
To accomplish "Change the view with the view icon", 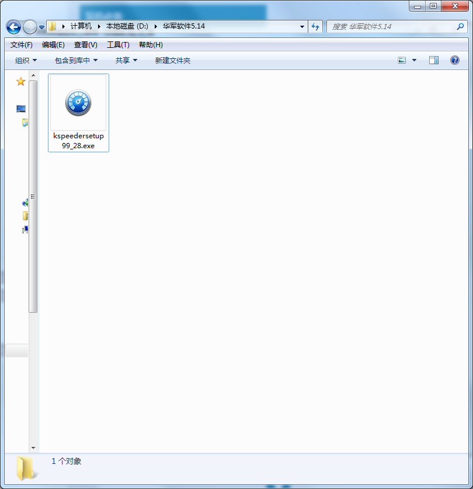I will tap(402, 60).
